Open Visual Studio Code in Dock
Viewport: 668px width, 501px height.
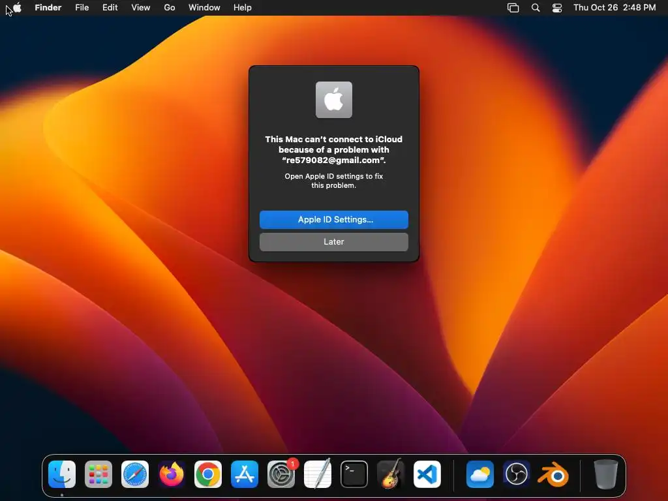427,474
